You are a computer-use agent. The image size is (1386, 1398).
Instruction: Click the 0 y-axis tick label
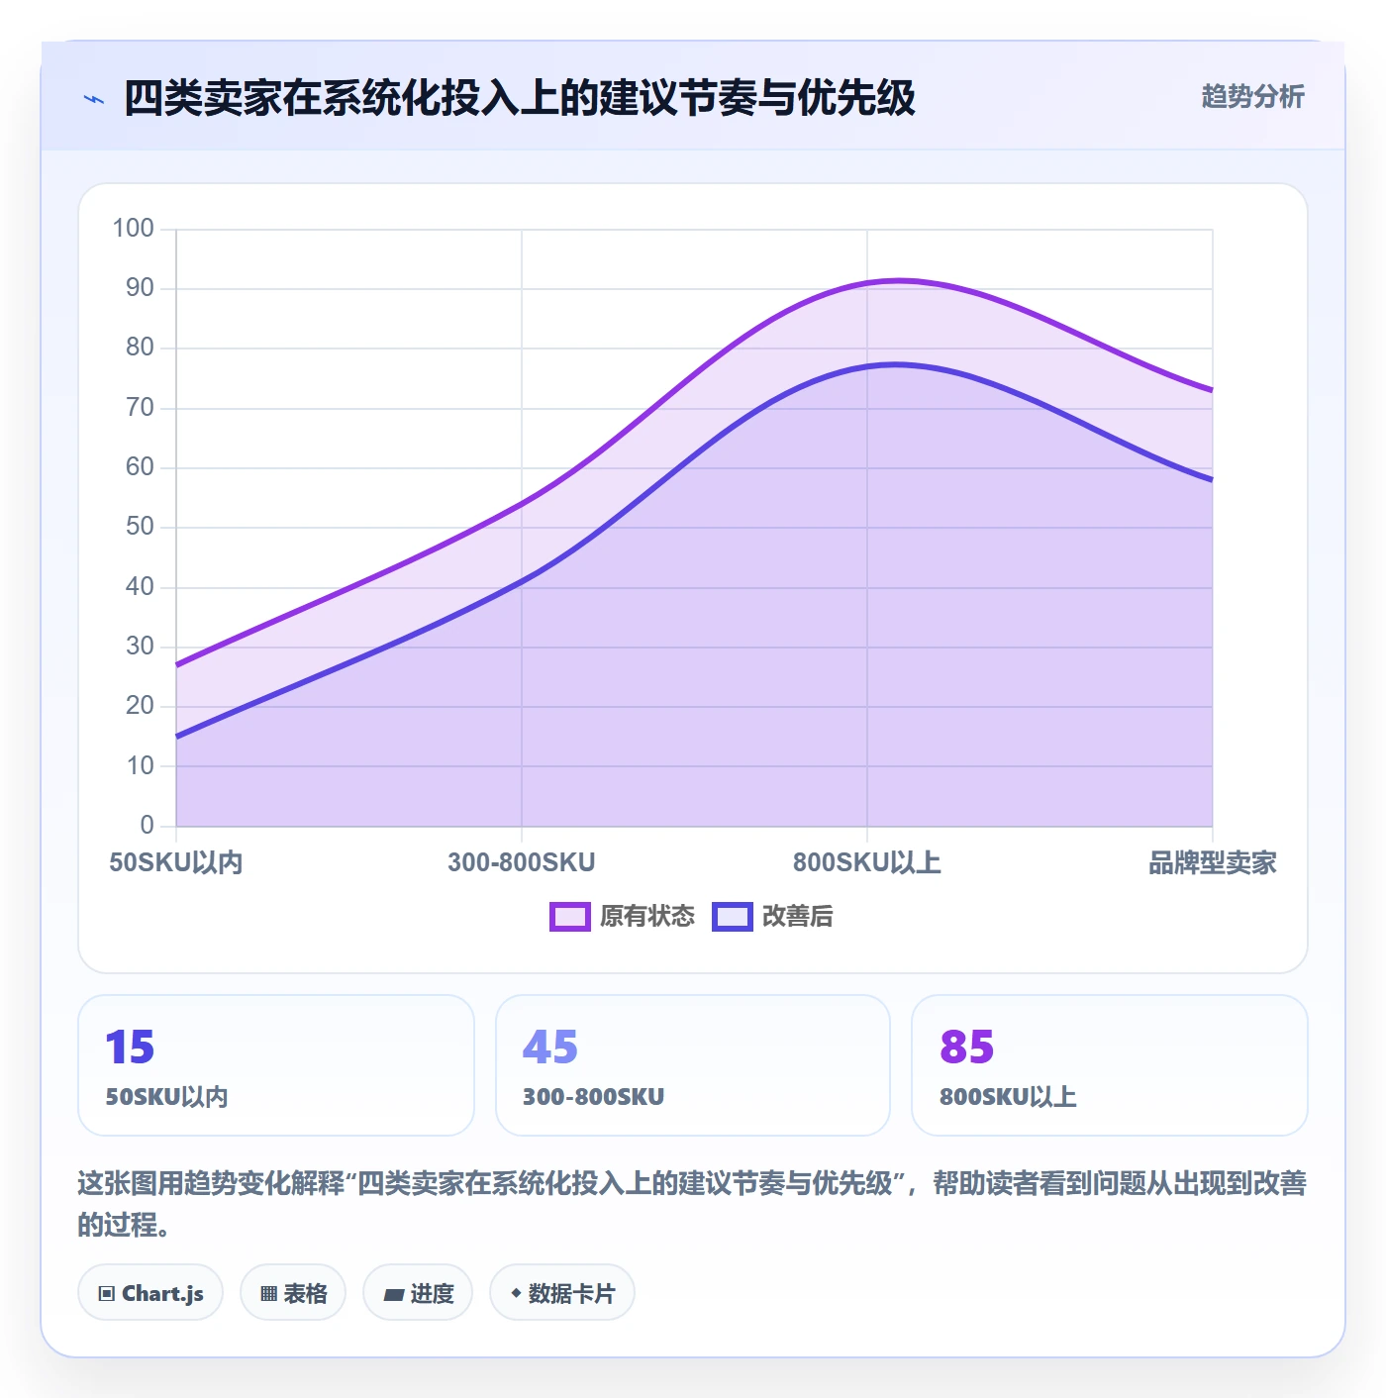(x=148, y=825)
